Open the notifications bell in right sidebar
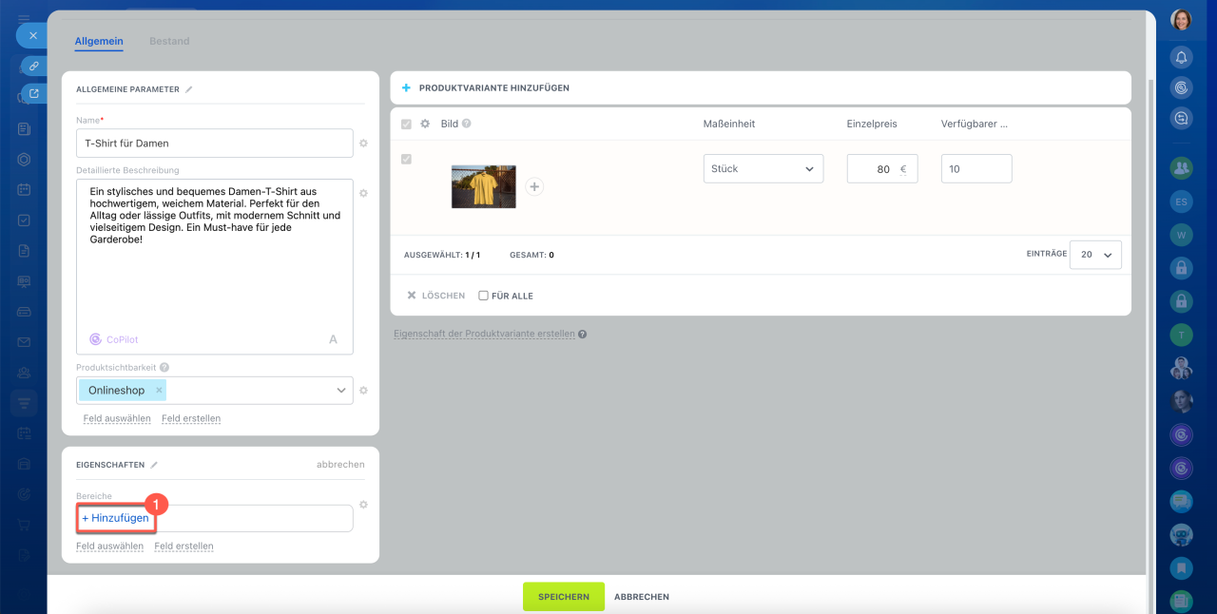Viewport: 1217px width, 614px height. [x=1181, y=57]
